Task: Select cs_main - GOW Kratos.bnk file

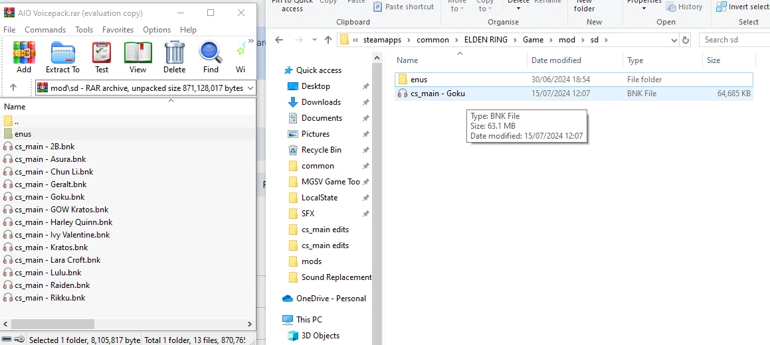Action: click(x=56, y=209)
